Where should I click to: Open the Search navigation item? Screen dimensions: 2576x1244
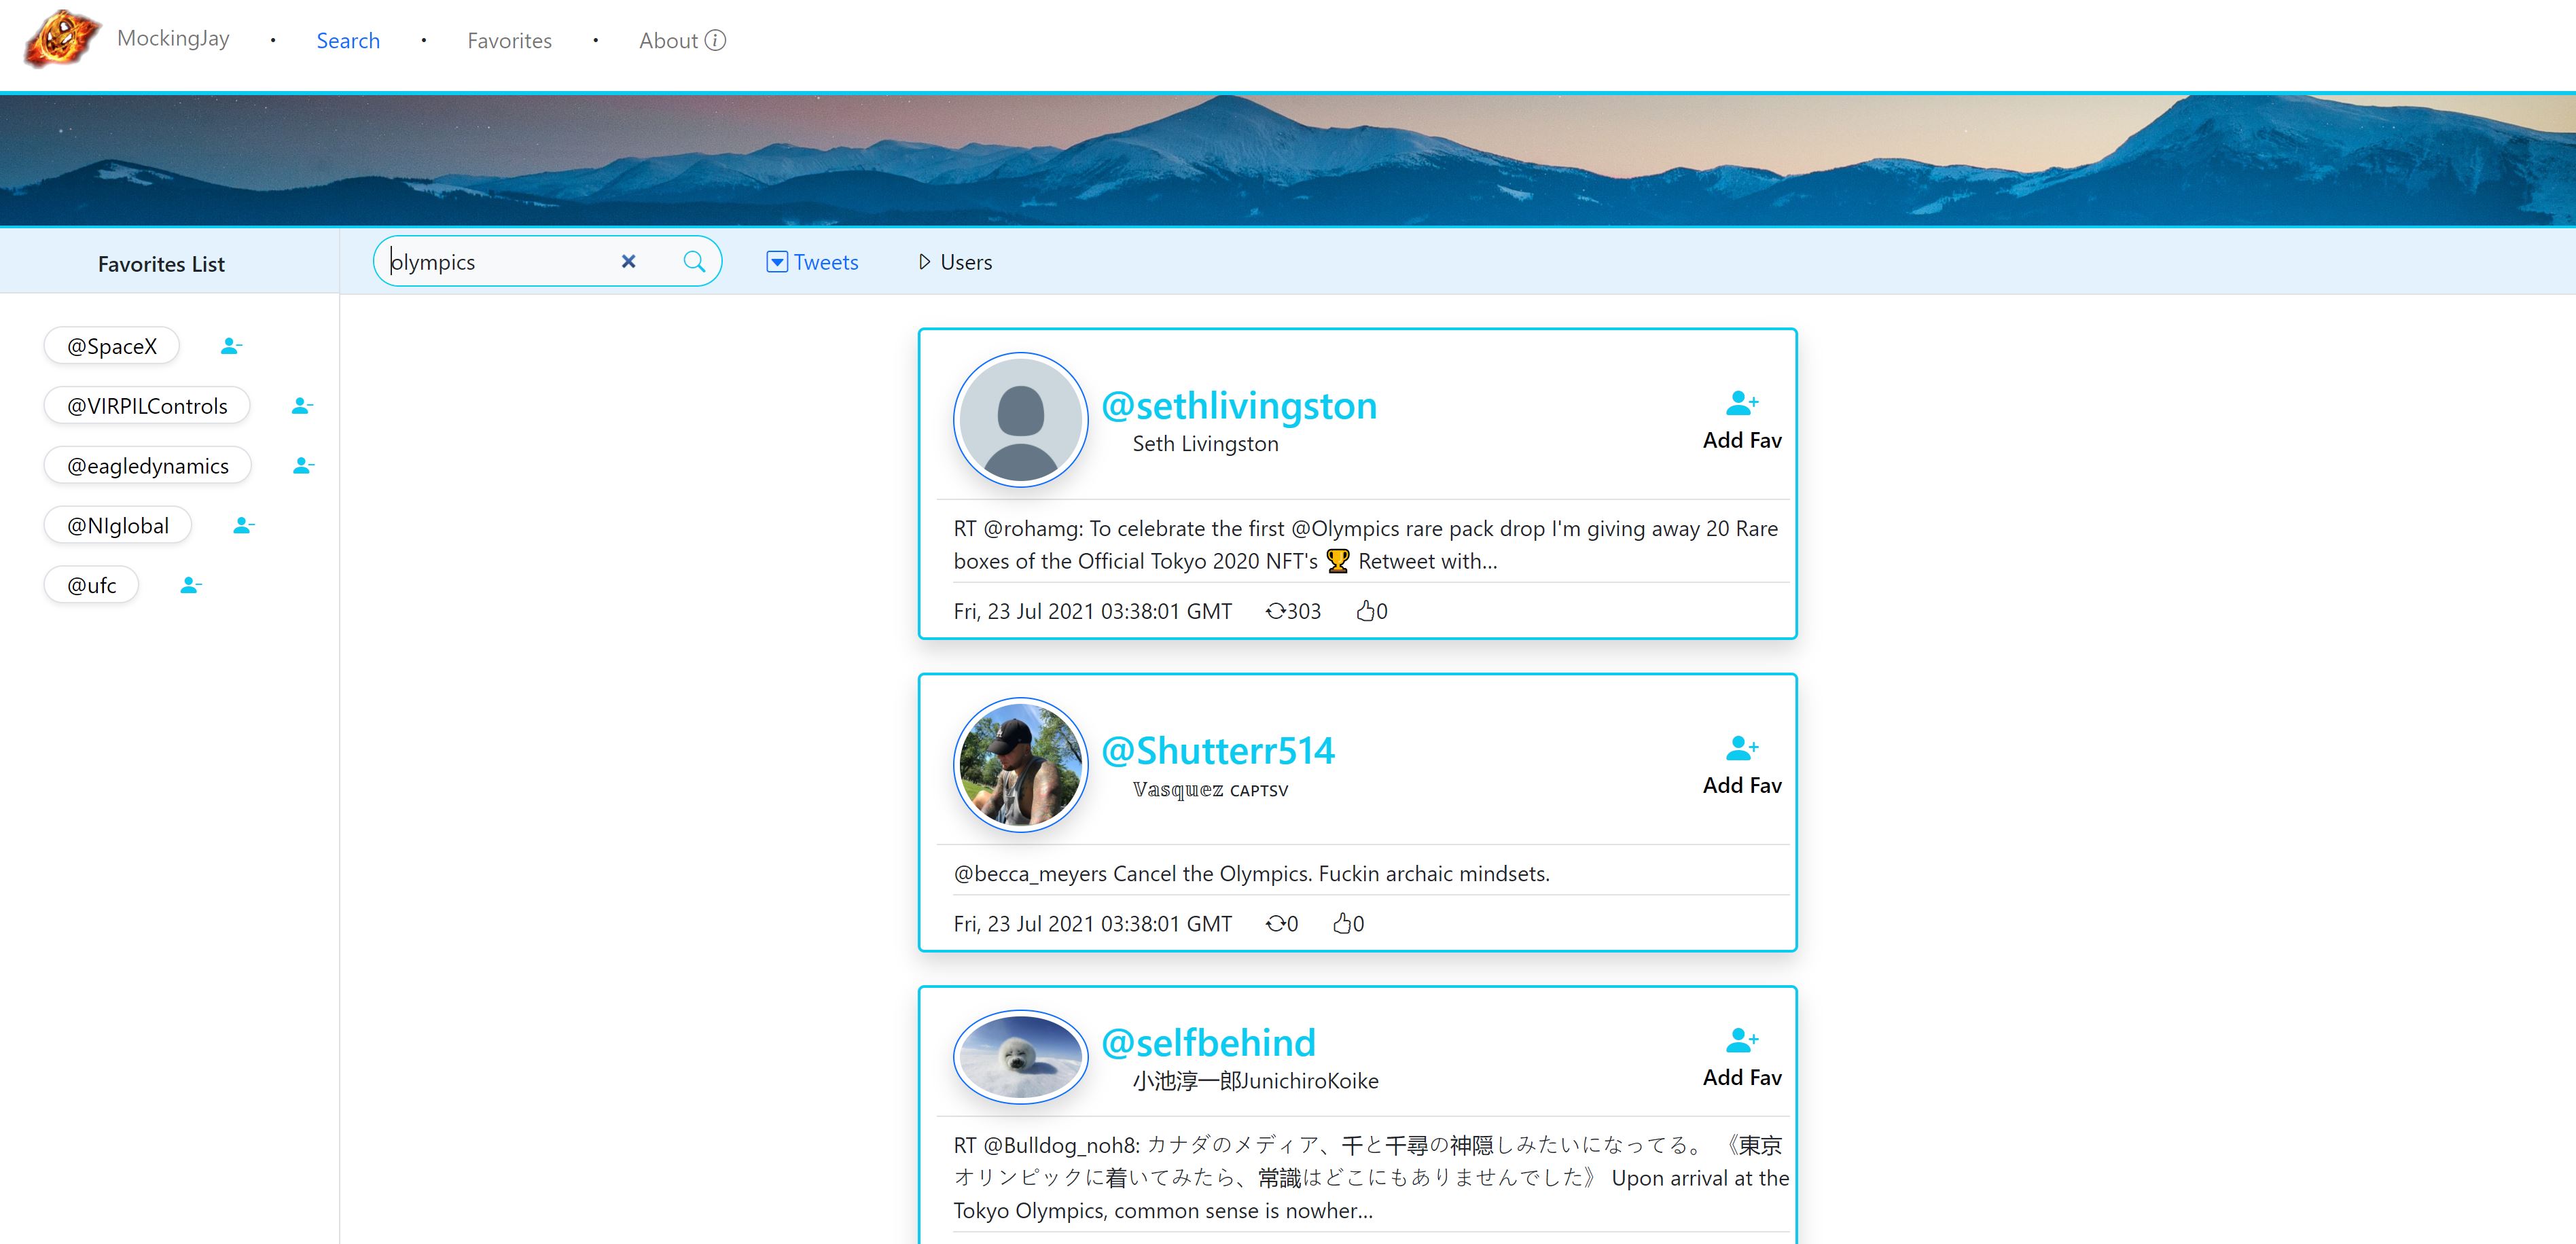[x=347, y=40]
